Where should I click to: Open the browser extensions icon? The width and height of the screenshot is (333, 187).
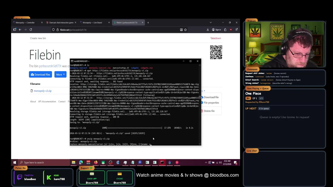225,30
